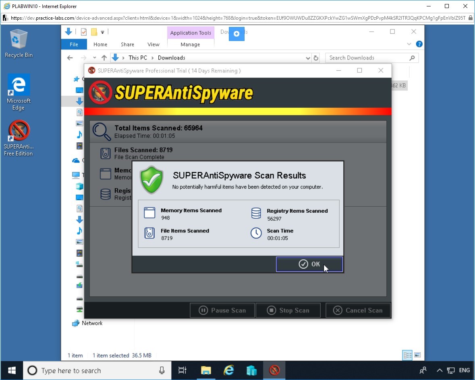This screenshot has height=380, width=475.
Task: Click the File Items Scanned disk icon
Action: (149, 233)
